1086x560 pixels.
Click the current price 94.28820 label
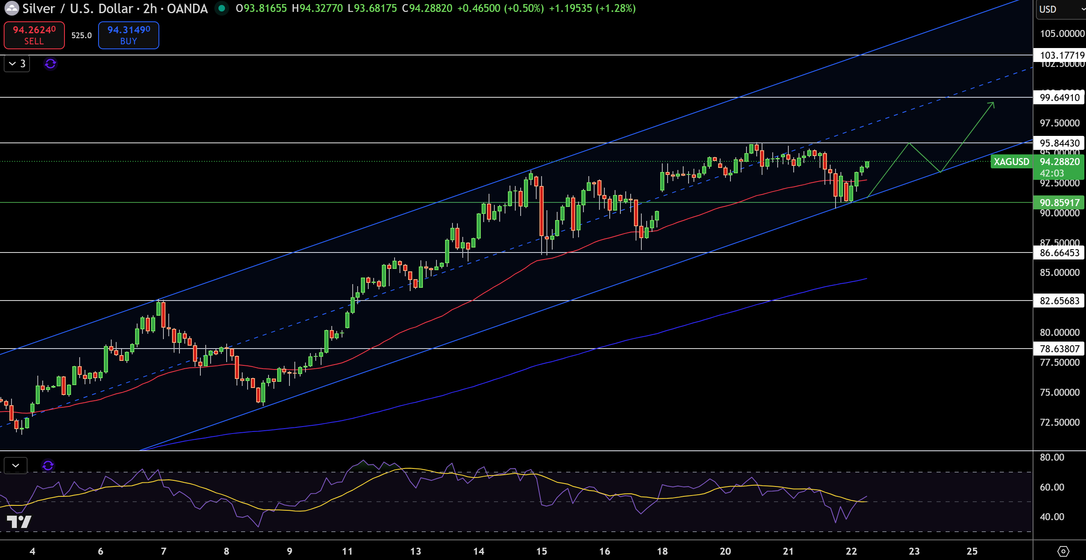tap(1059, 161)
